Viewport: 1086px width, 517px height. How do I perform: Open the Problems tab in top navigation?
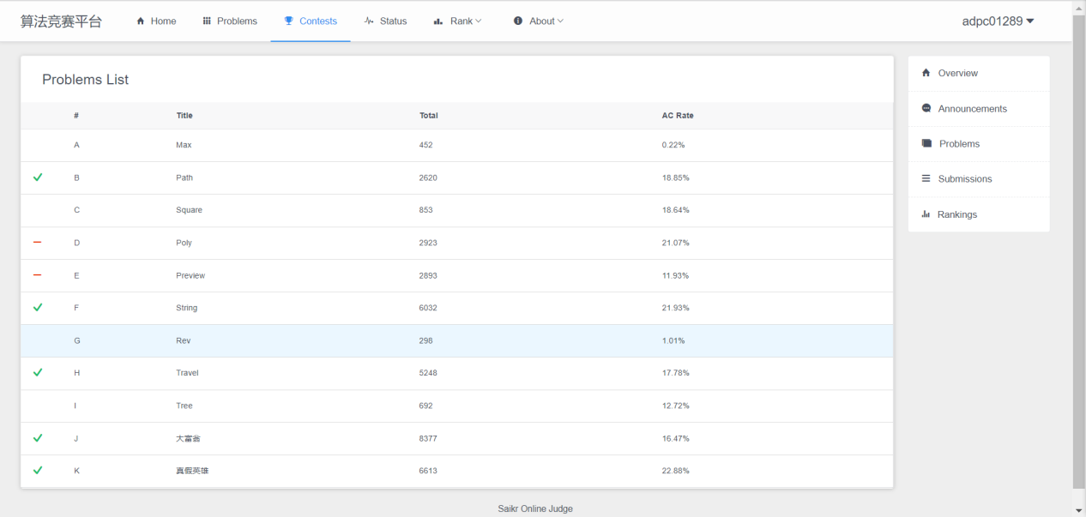[230, 21]
